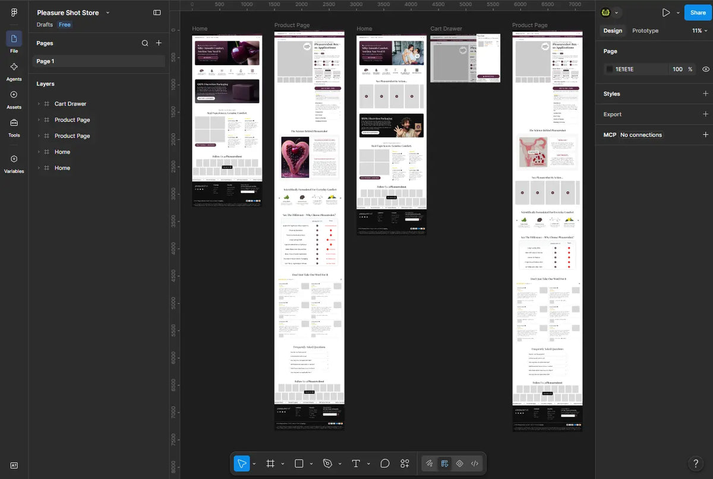
Task: Switch to the Design tab
Action: click(x=613, y=31)
